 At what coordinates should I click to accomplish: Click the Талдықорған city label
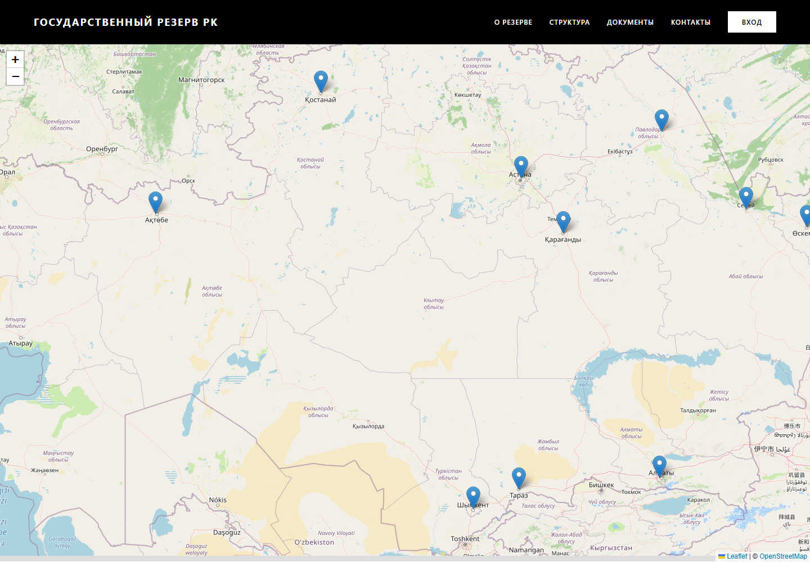click(x=698, y=410)
